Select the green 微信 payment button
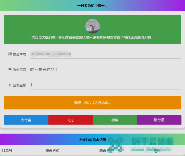 115,120
